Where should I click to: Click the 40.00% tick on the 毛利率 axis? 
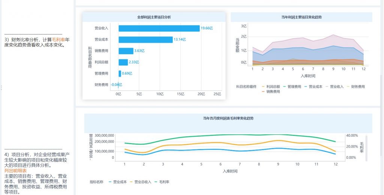coord(352,136)
